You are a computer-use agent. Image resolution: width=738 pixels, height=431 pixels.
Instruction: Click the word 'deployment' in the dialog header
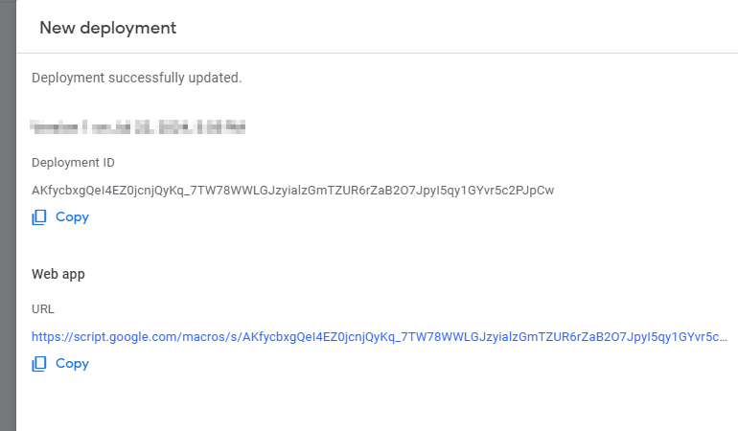click(x=128, y=28)
